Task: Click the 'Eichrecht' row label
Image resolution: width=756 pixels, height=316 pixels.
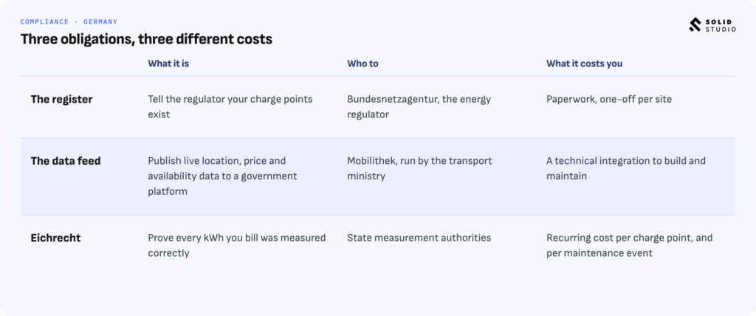Action: 55,238
